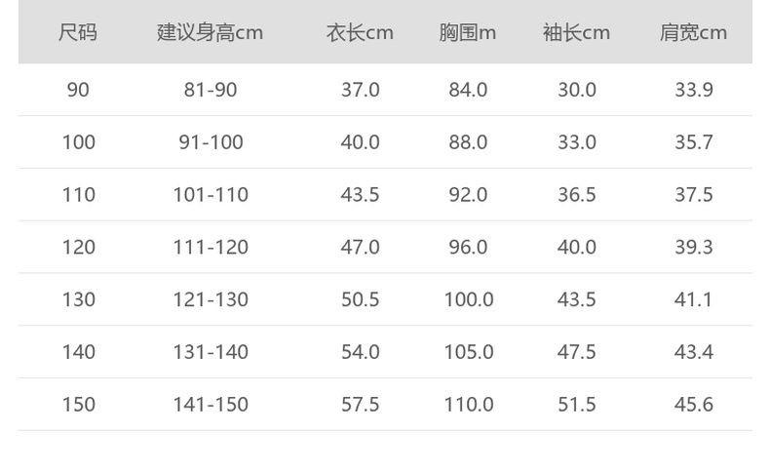Viewport: 770px width, 473px height.
Task: Click the 尺码 column header
Action: click(78, 32)
